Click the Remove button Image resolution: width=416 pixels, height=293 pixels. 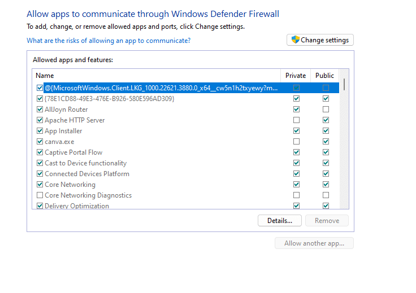[327, 220]
